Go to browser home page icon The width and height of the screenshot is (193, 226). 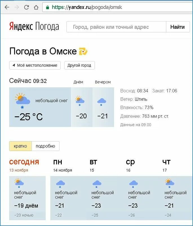tap(36, 7)
